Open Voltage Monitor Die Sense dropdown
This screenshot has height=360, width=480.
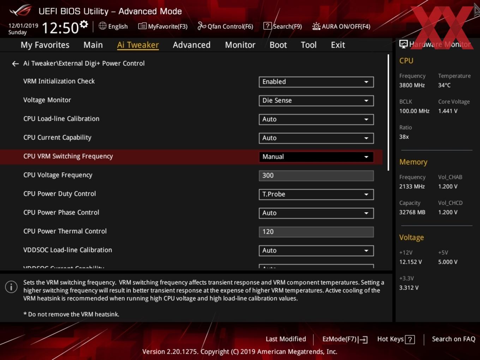pyautogui.click(x=316, y=101)
